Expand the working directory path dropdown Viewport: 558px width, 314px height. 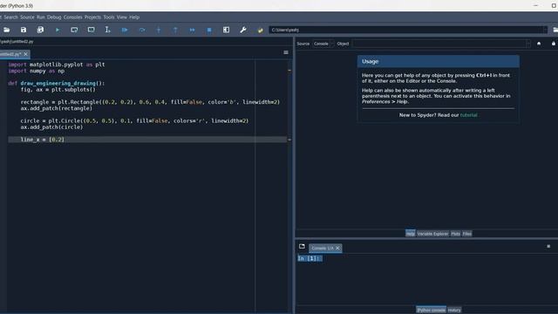(544, 30)
